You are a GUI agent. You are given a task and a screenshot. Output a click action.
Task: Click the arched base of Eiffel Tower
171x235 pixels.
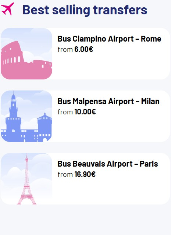click(27, 200)
